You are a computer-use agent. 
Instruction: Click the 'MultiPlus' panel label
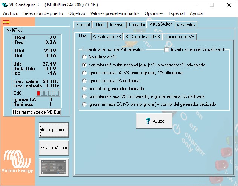click(x=14, y=30)
